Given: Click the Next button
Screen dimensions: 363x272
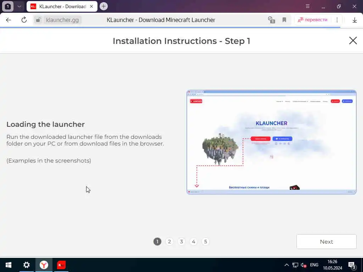Looking at the screenshot, I should pos(326,242).
